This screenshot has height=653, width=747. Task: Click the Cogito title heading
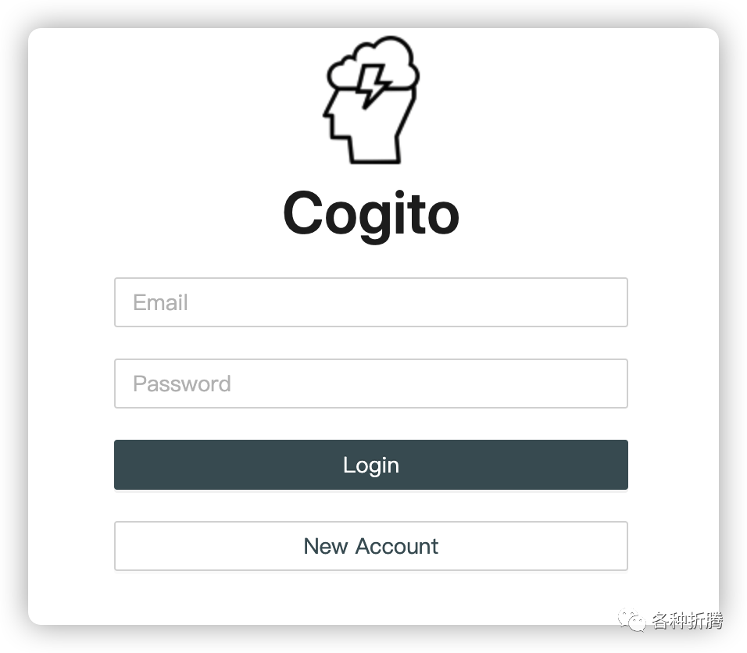(371, 213)
